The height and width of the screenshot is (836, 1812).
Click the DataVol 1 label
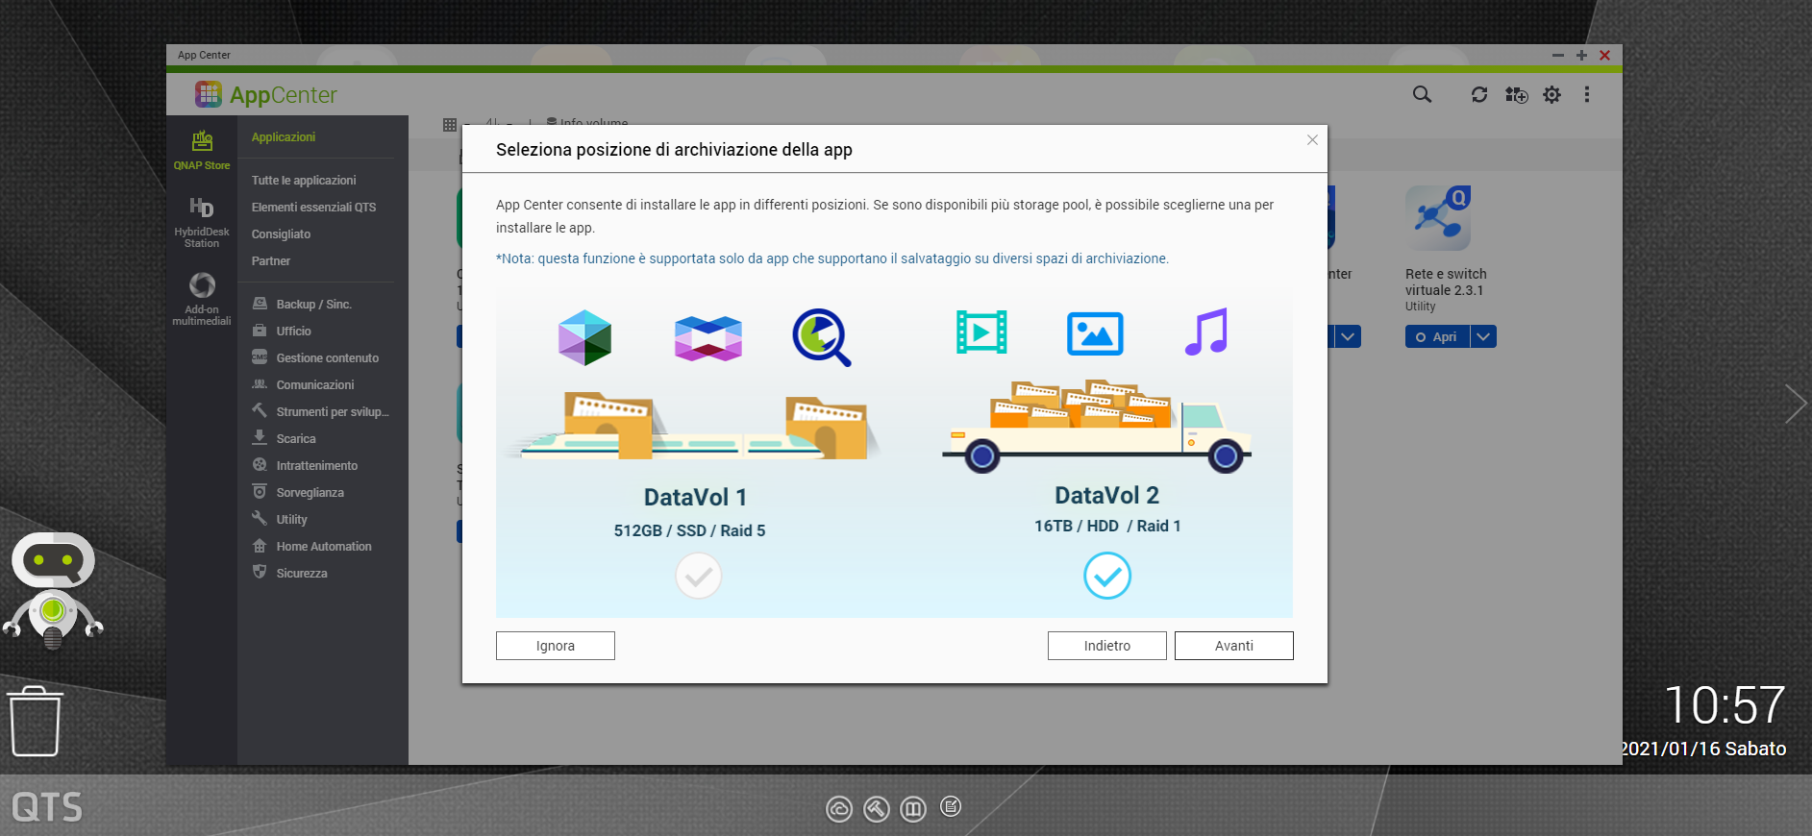click(x=695, y=497)
